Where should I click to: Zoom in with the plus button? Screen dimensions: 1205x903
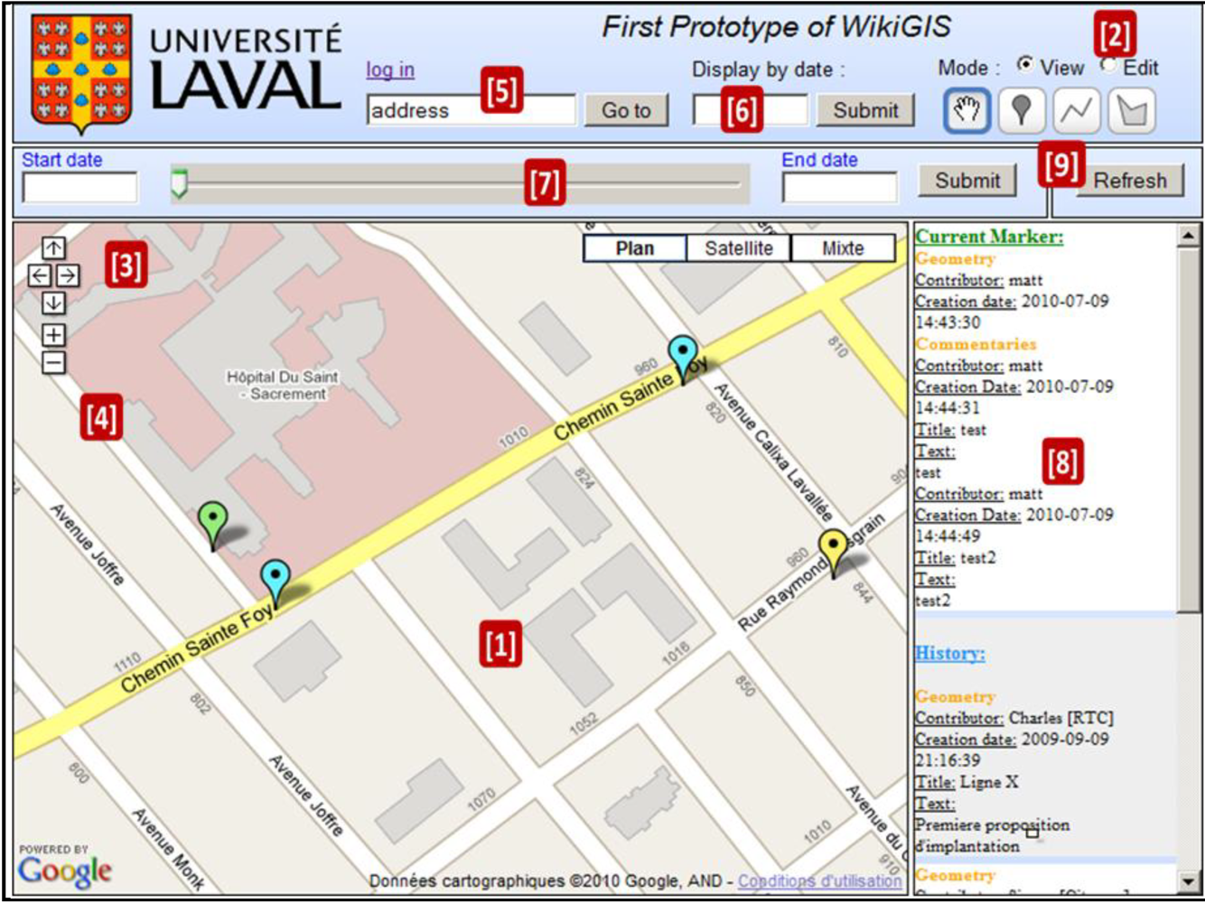[x=53, y=335]
